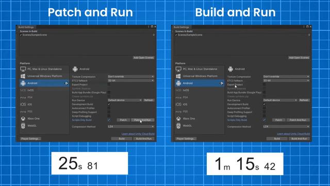The height and width of the screenshot is (186, 330).
Task: Select WebGL platform in right window
Action: [x=200, y=126]
